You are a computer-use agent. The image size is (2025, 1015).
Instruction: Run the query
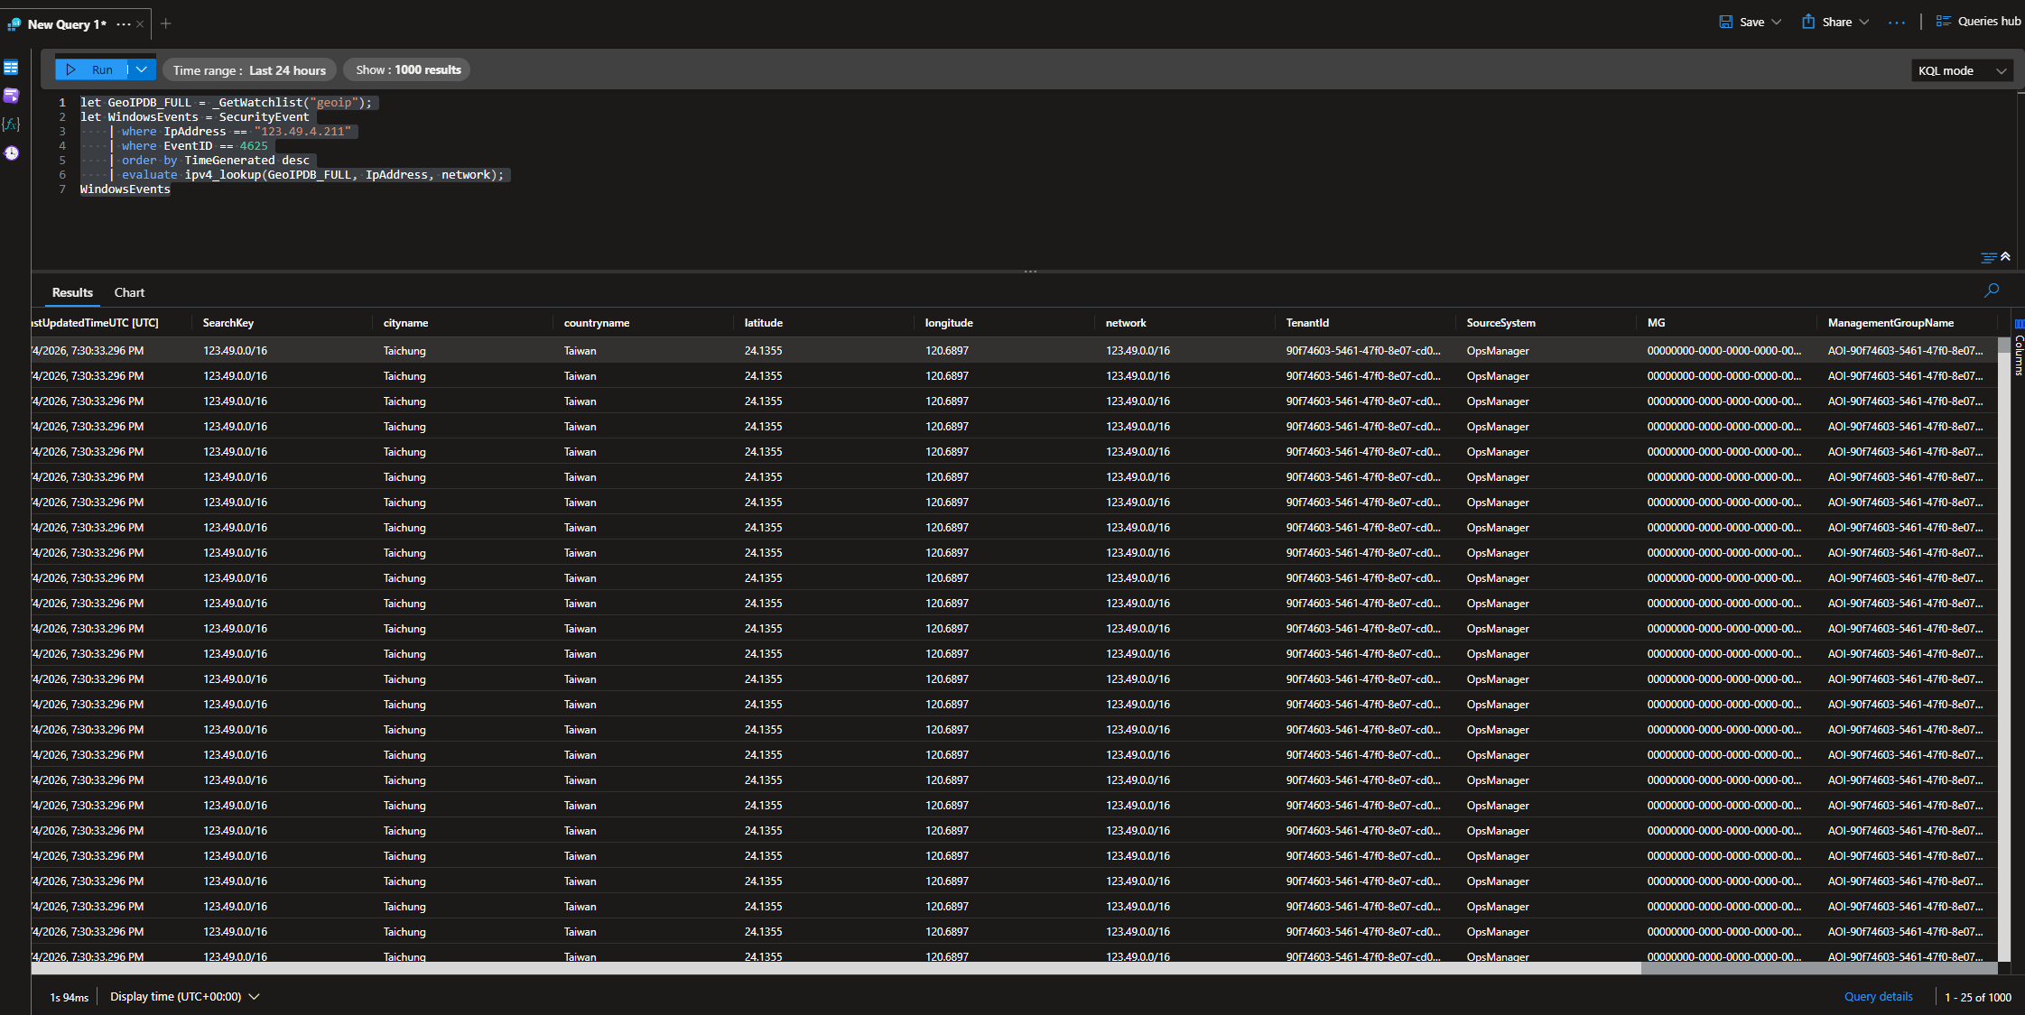[91, 69]
